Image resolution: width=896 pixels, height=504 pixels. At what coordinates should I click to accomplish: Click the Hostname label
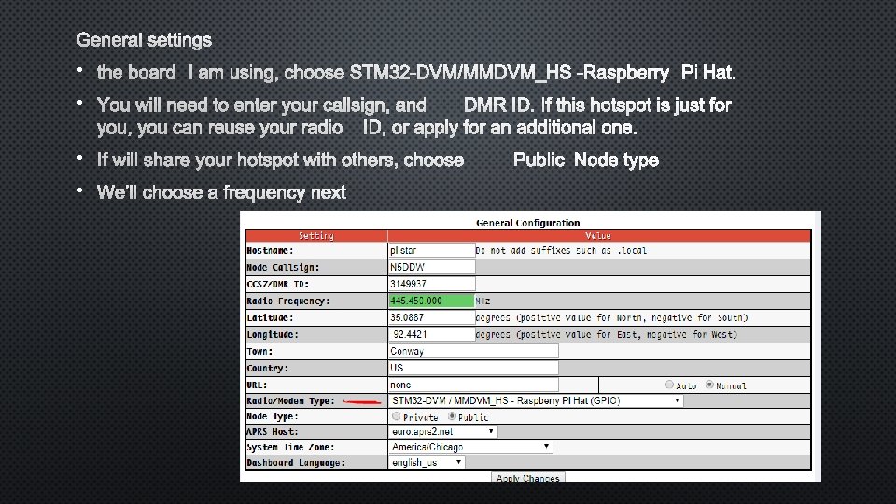[270, 250]
